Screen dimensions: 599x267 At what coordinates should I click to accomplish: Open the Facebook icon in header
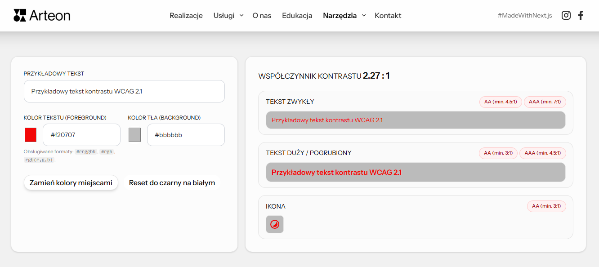[580, 15]
